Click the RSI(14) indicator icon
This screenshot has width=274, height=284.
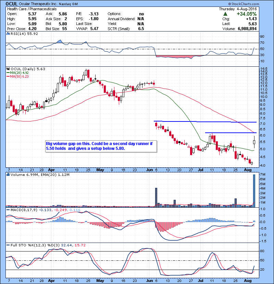(x=8, y=34)
